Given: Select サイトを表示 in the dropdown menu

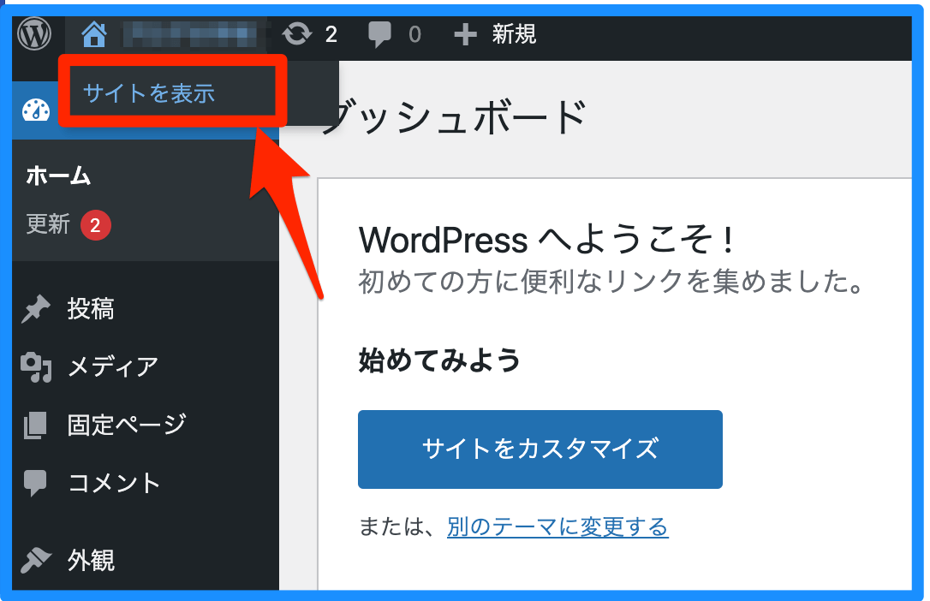Looking at the screenshot, I should pos(150,92).
